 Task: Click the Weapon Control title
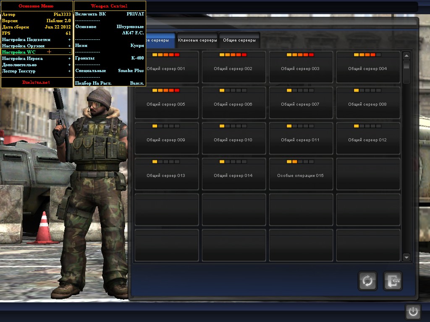[x=109, y=6]
